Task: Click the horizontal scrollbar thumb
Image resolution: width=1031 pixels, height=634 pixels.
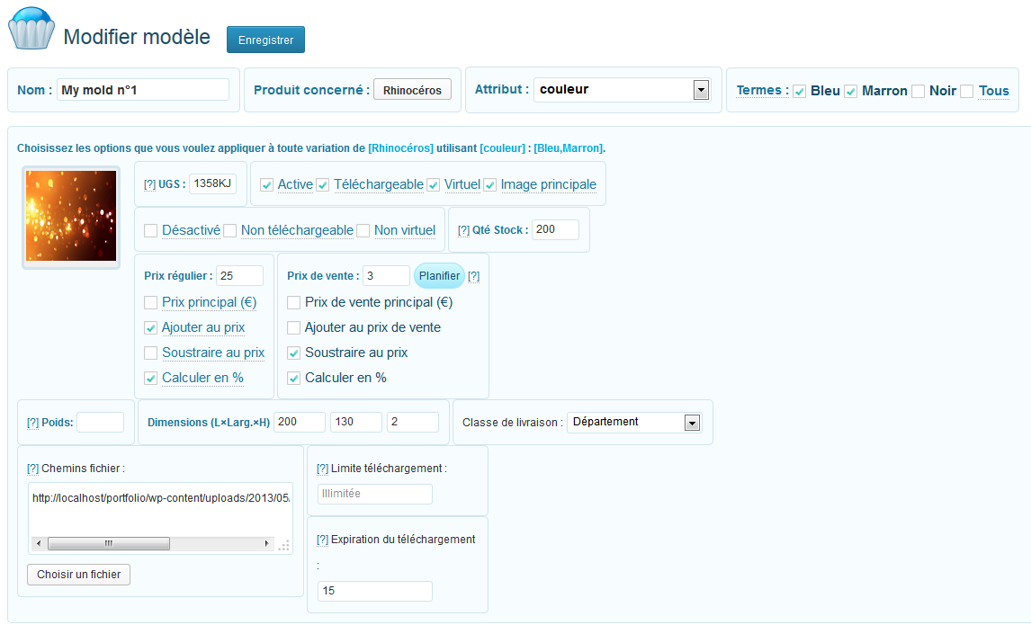Action: [x=109, y=544]
